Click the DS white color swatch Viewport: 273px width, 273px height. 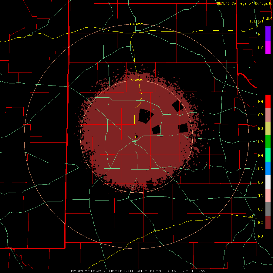click(x=268, y=182)
